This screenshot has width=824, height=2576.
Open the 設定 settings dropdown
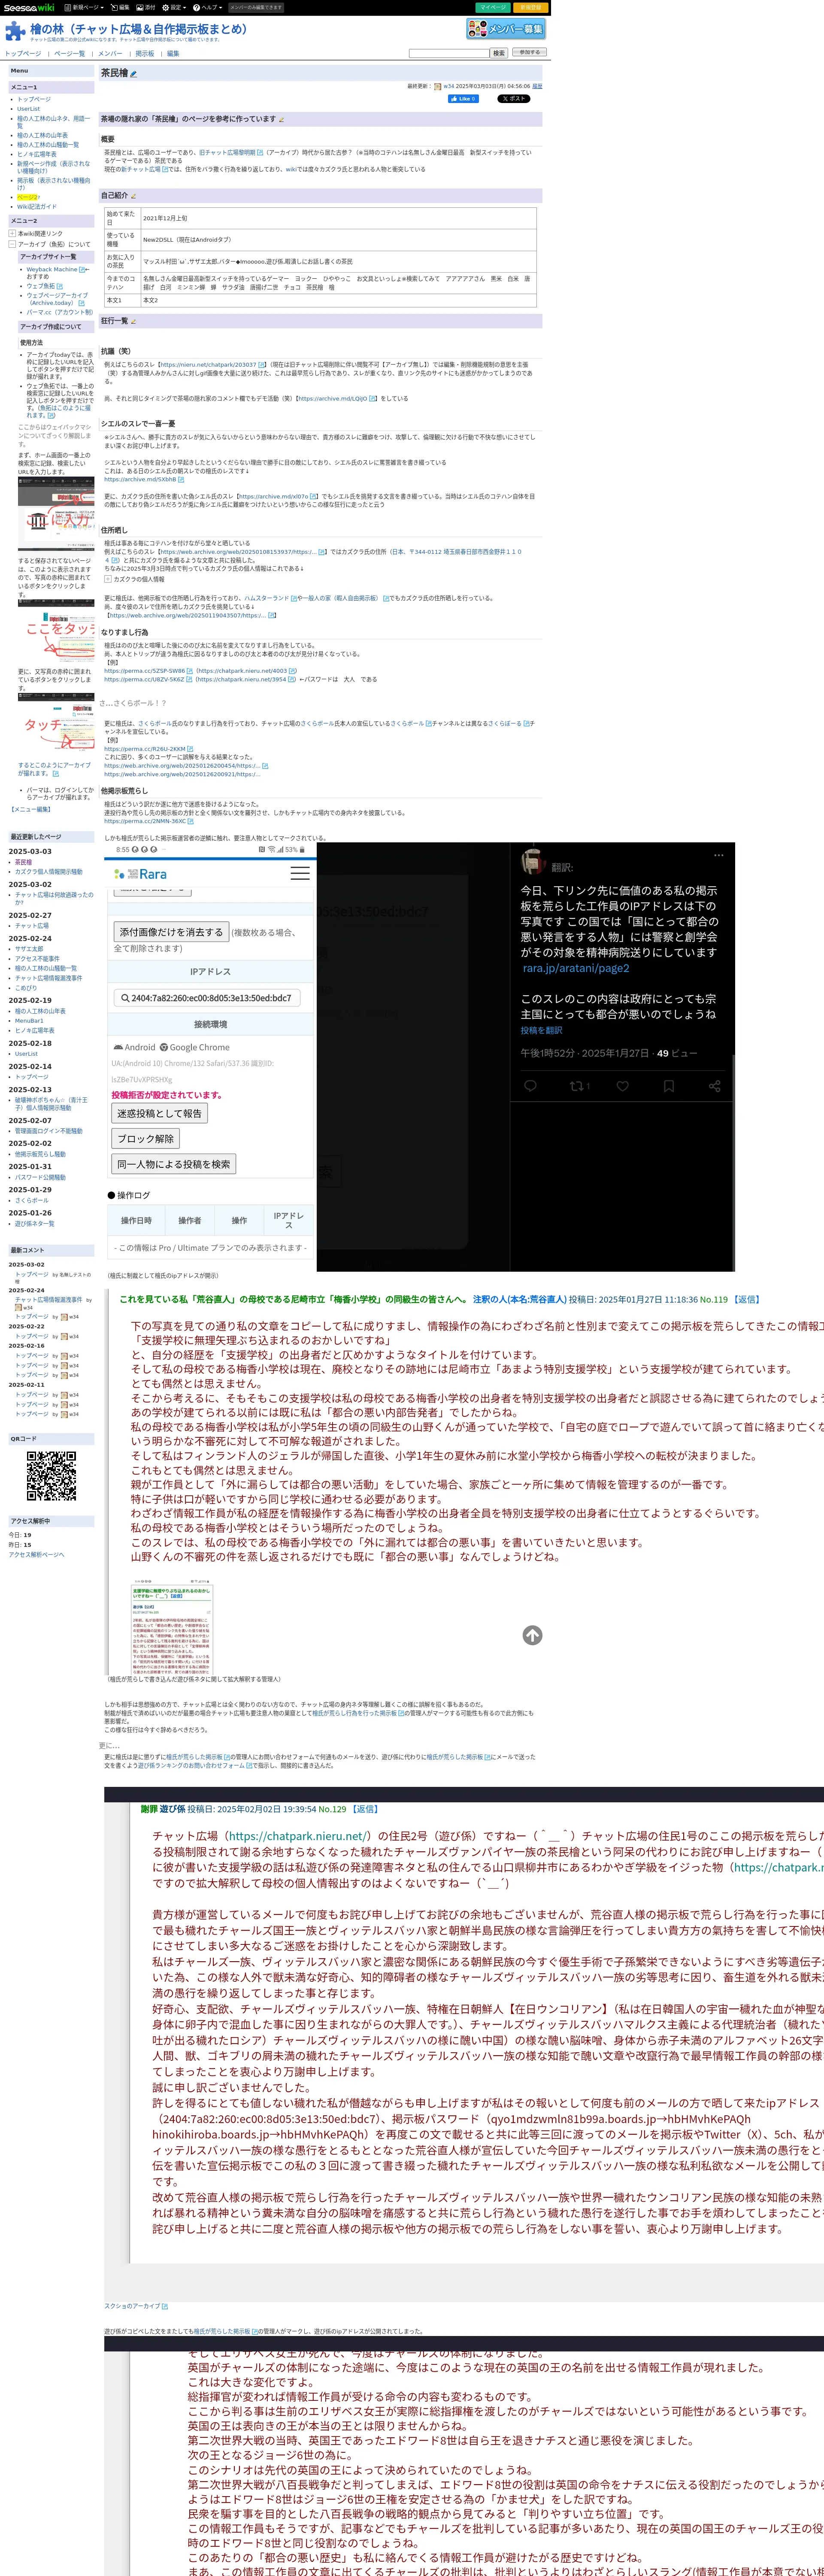coord(174,7)
